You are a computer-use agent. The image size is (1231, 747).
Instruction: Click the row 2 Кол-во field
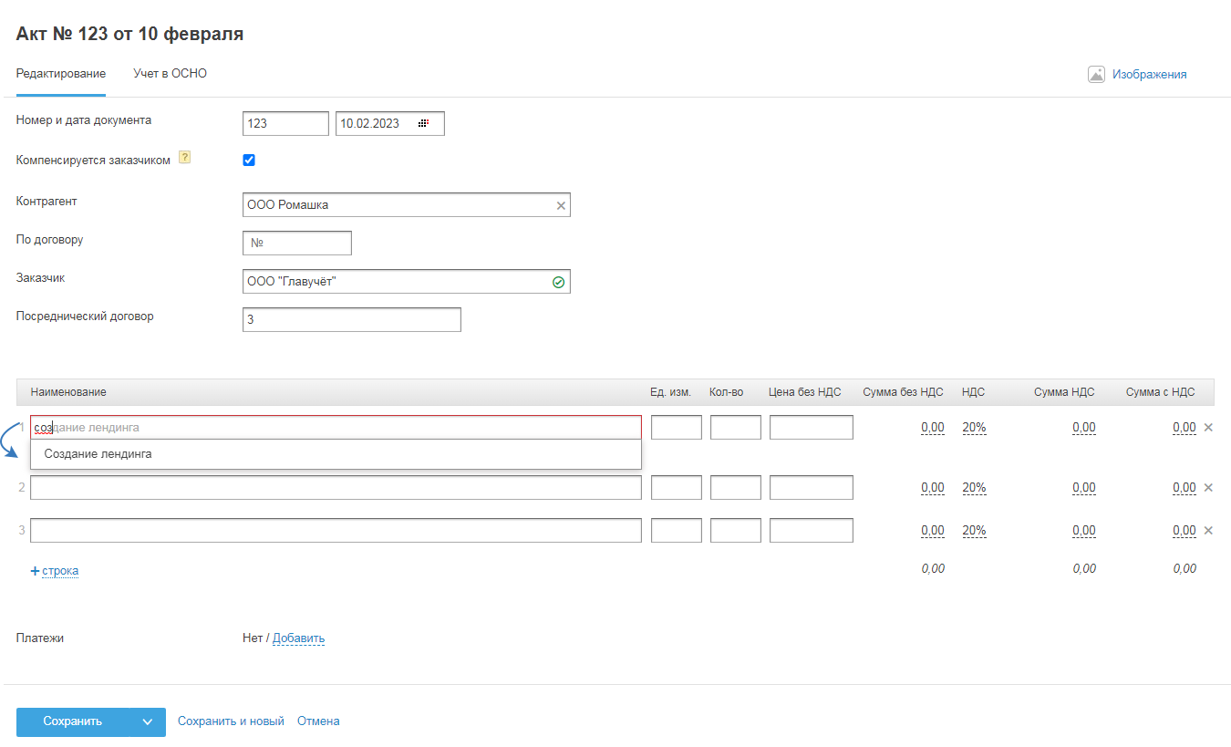coord(736,487)
